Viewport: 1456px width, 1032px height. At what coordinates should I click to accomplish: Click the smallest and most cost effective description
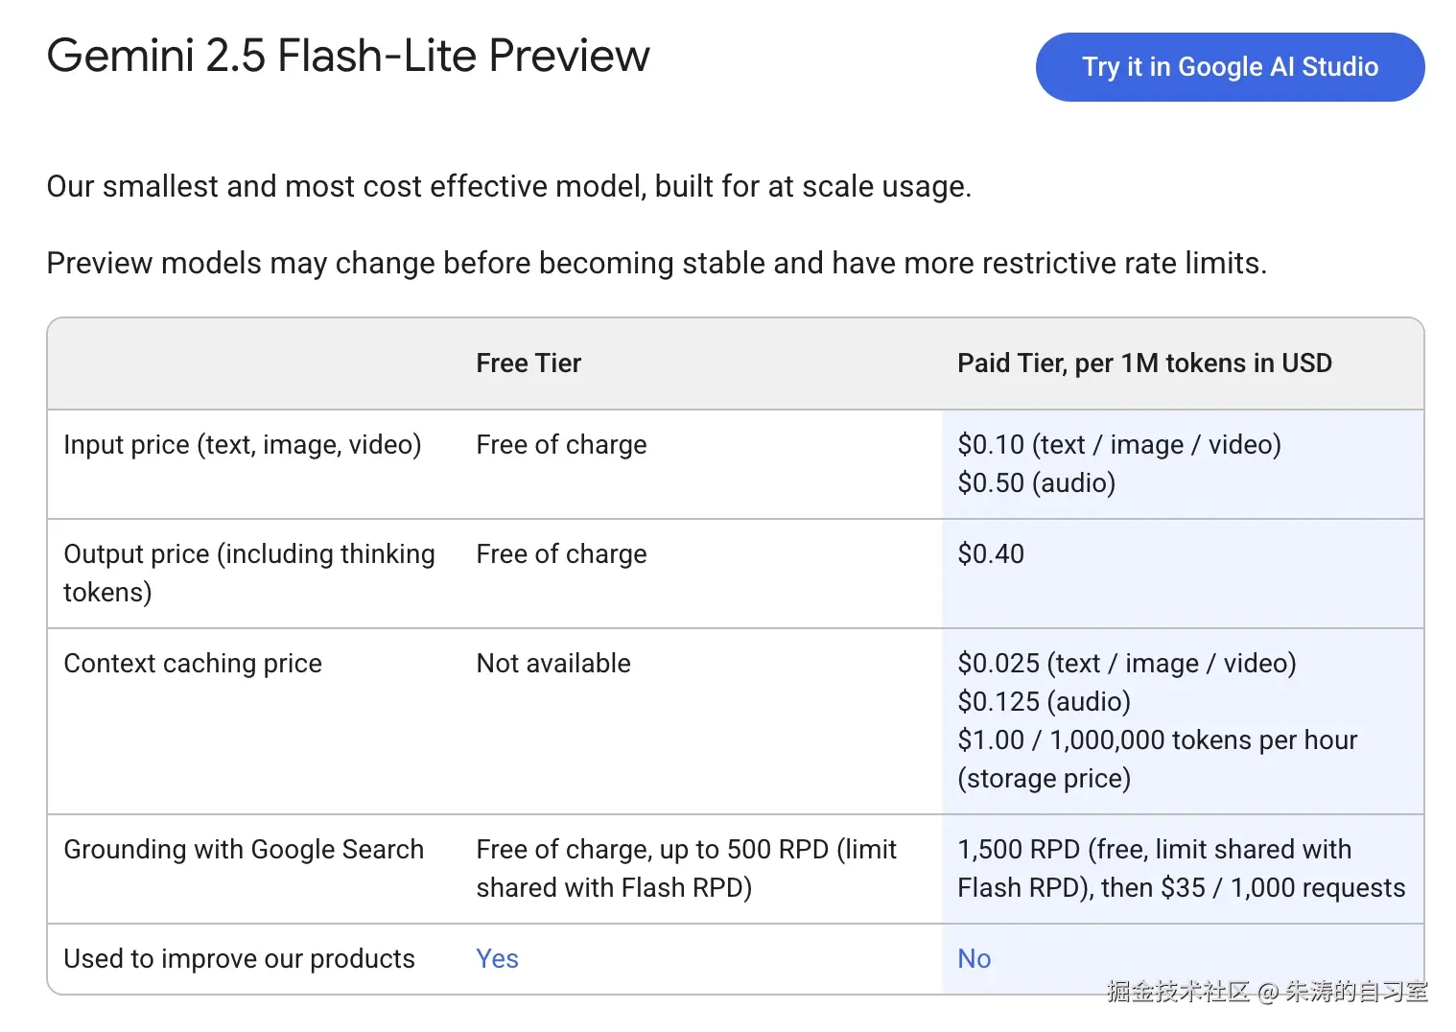coord(508,186)
